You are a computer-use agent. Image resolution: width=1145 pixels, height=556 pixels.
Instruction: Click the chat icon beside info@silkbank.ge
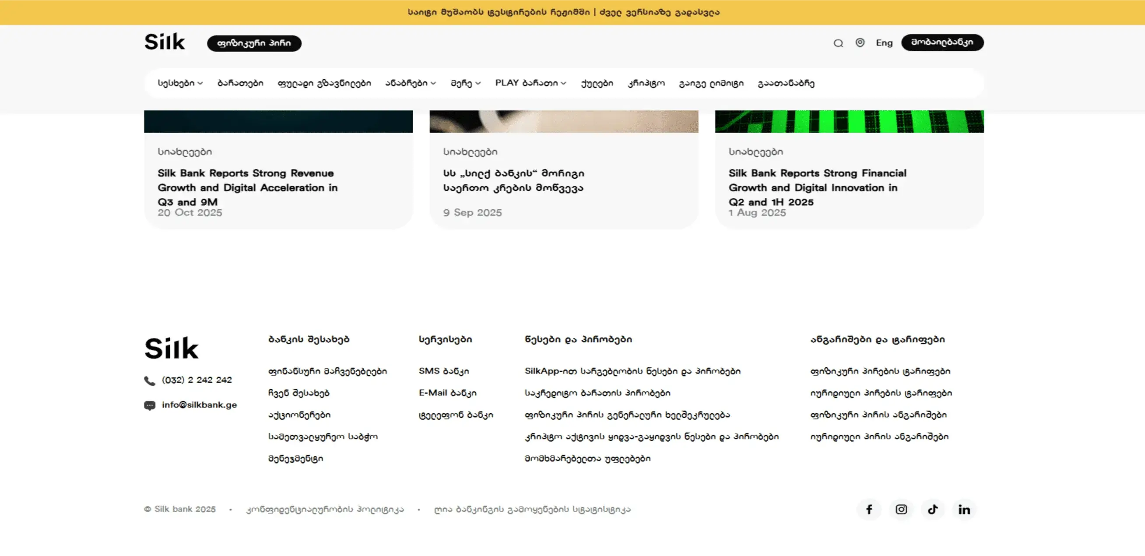(x=149, y=405)
